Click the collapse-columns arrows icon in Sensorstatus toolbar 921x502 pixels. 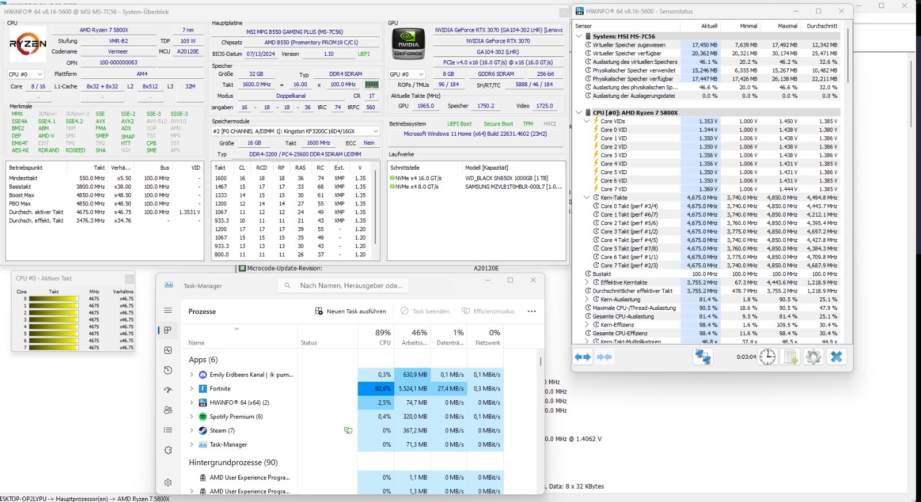(604, 357)
